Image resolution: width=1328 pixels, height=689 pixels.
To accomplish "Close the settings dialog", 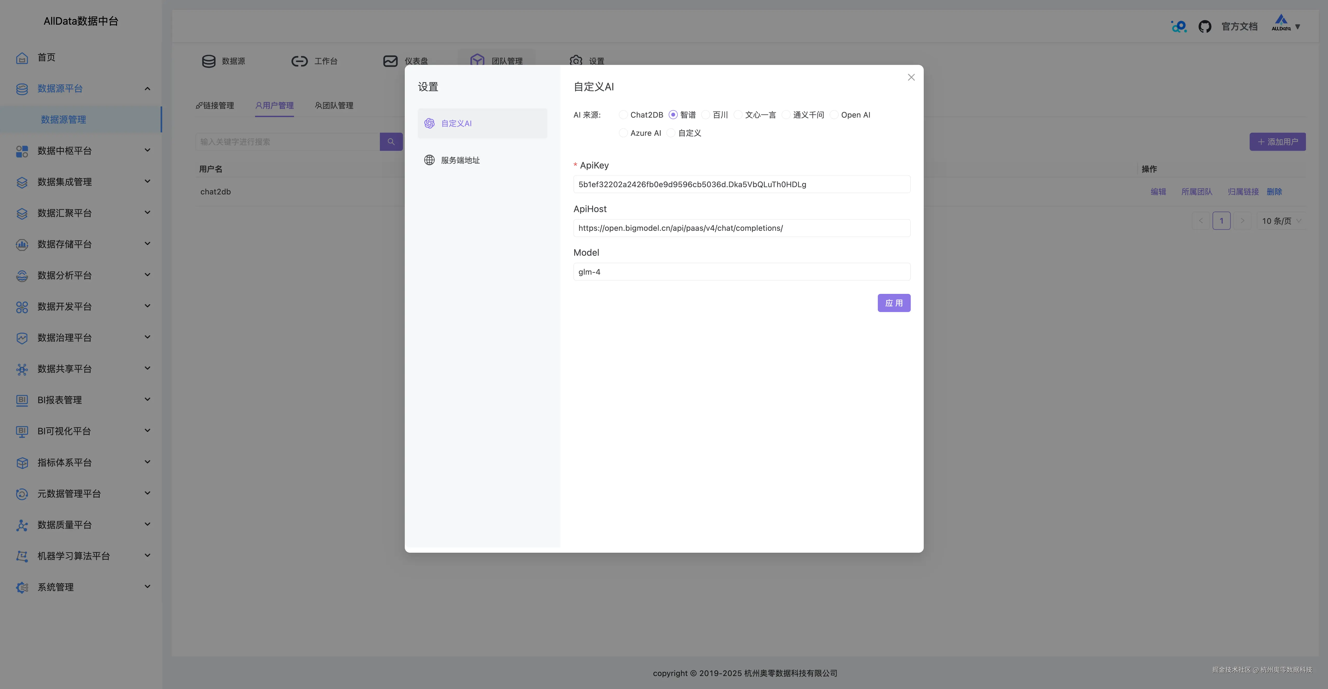I will [911, 77].
